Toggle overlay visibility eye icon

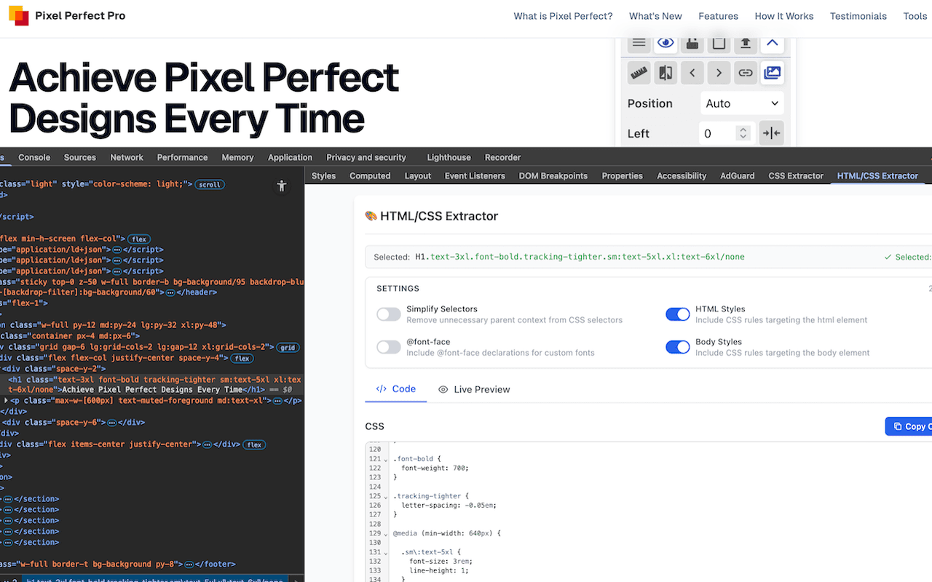click(666, 43)
